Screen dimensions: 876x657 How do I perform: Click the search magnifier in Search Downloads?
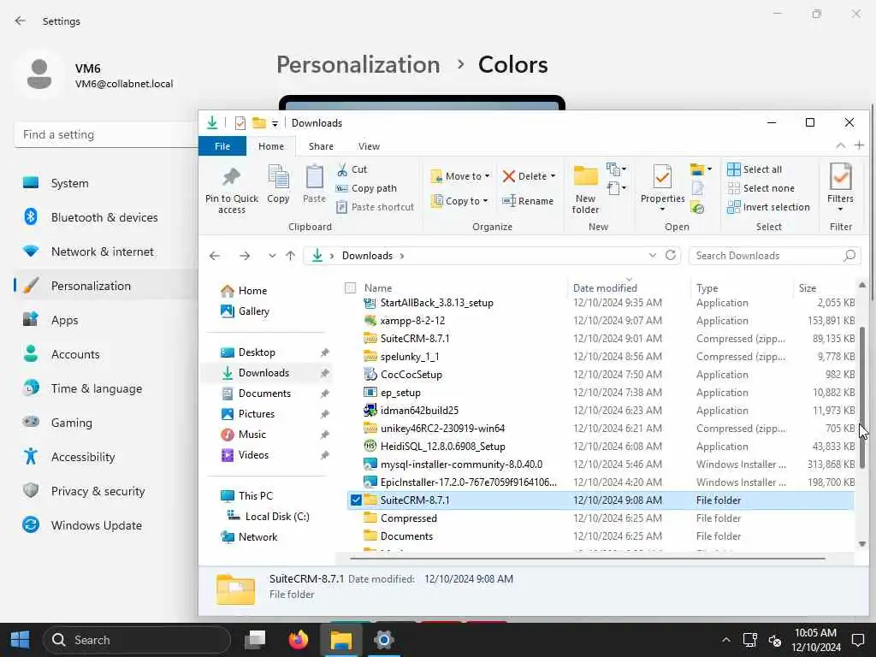coord(849,255)
